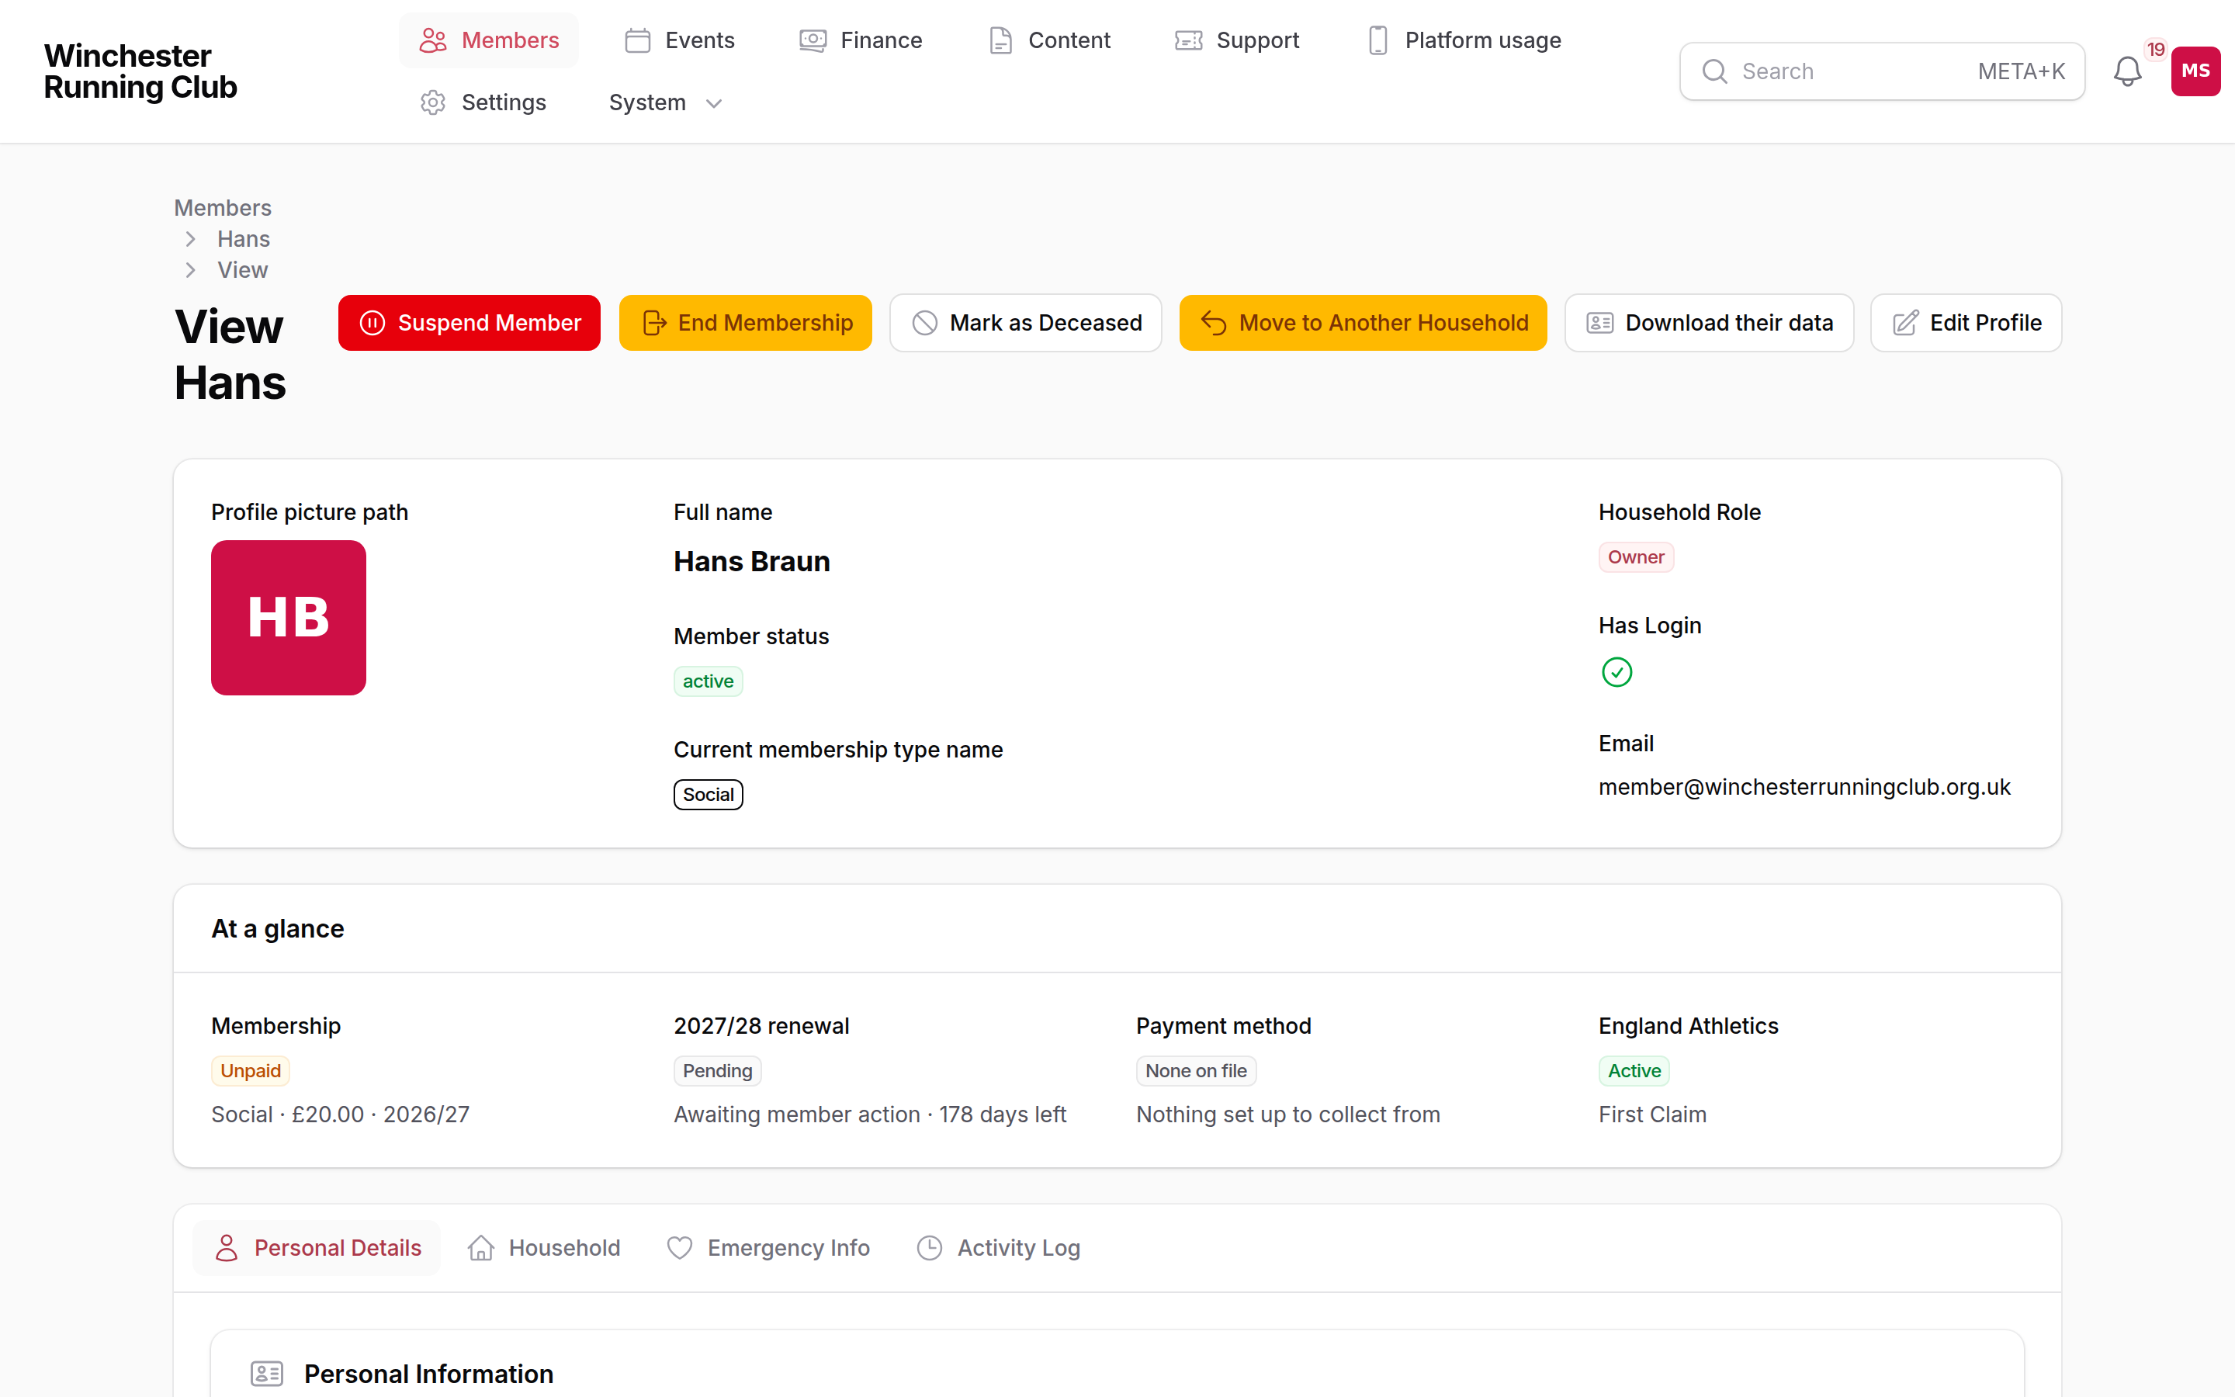
Task: Open the Activity Log tab
Action: tap(997, 1248)
